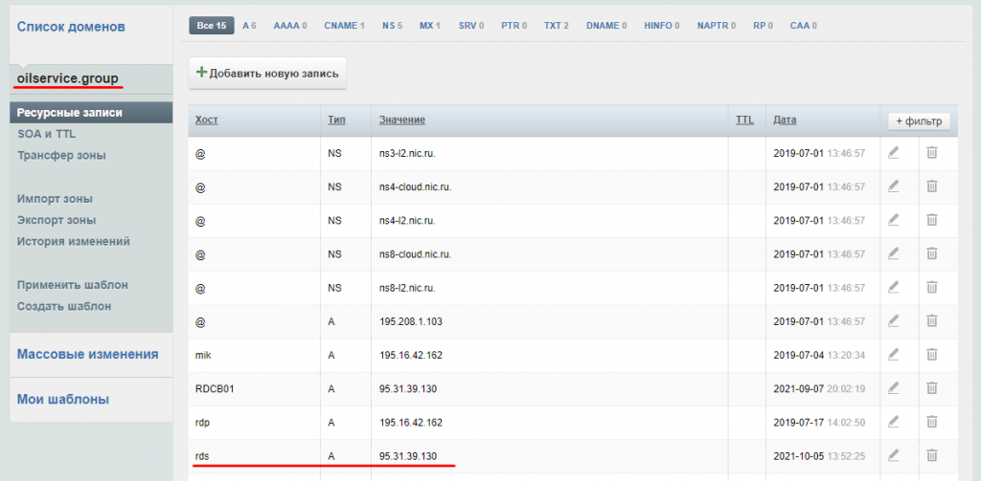Delete the ns3-l2.nic.ru. NS record

pos(931,152)
